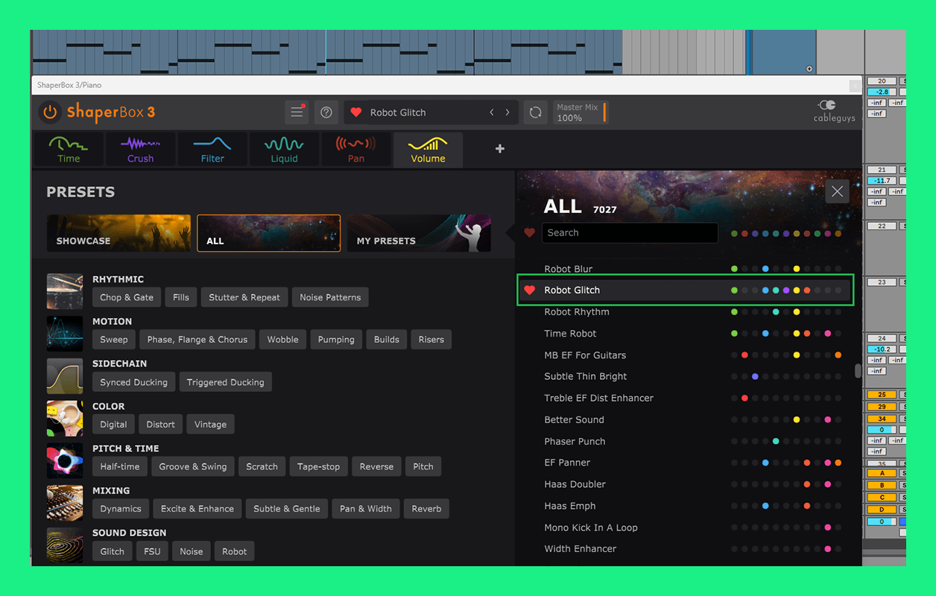
Task: Click the randomize refresh icon
Action: (x=535, y=112)
